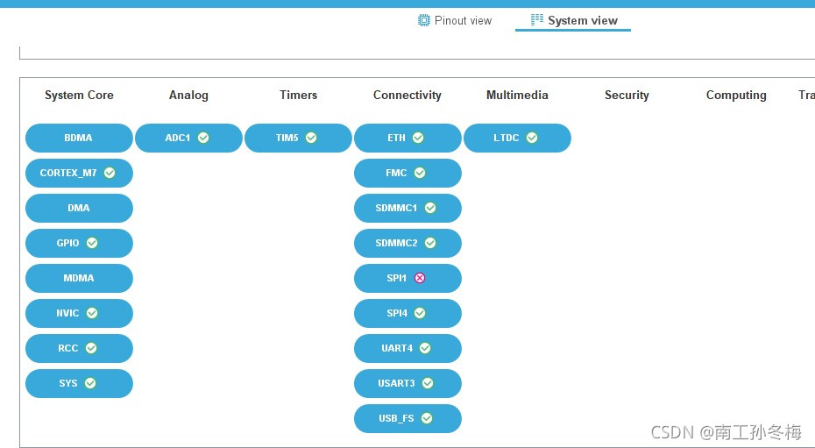
Task: Click the green check icon on GPIO
Action: pyautogui.click(x=92, y=243)
